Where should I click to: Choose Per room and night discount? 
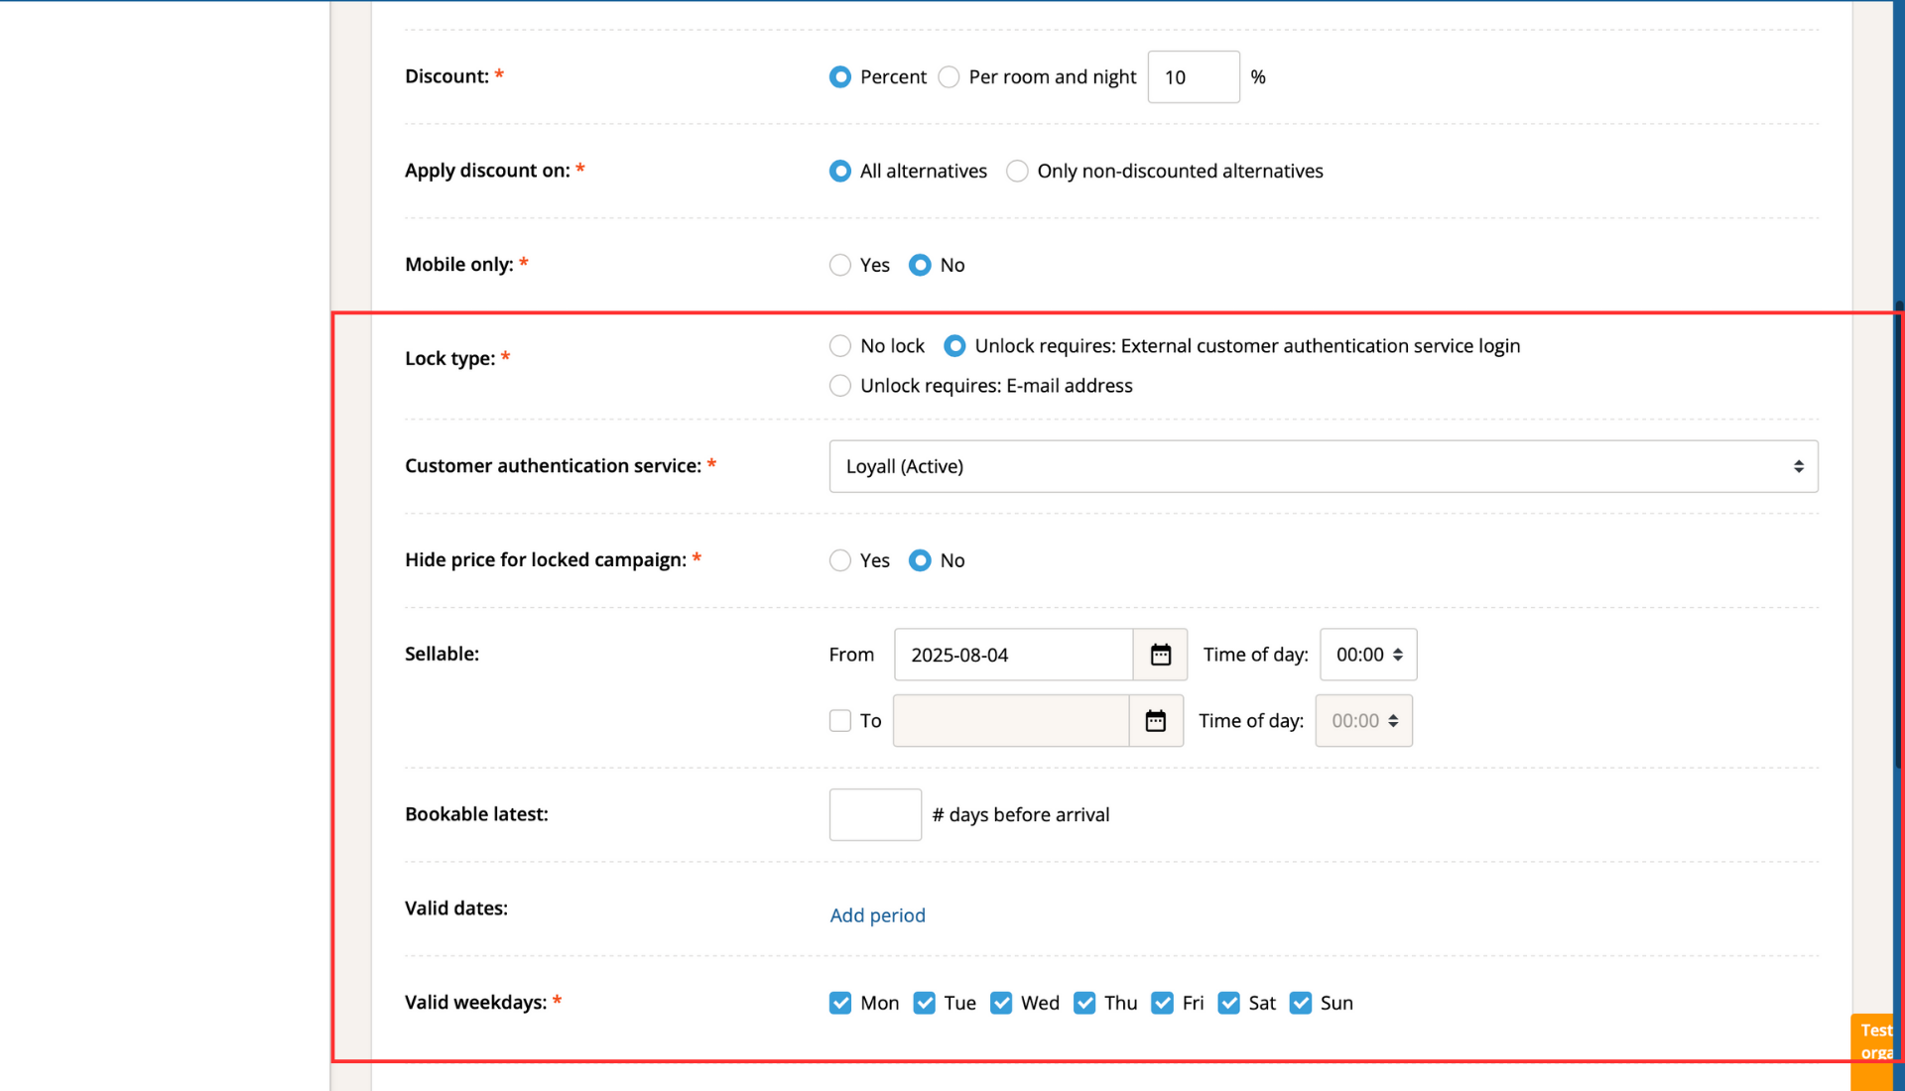(949, 77)
